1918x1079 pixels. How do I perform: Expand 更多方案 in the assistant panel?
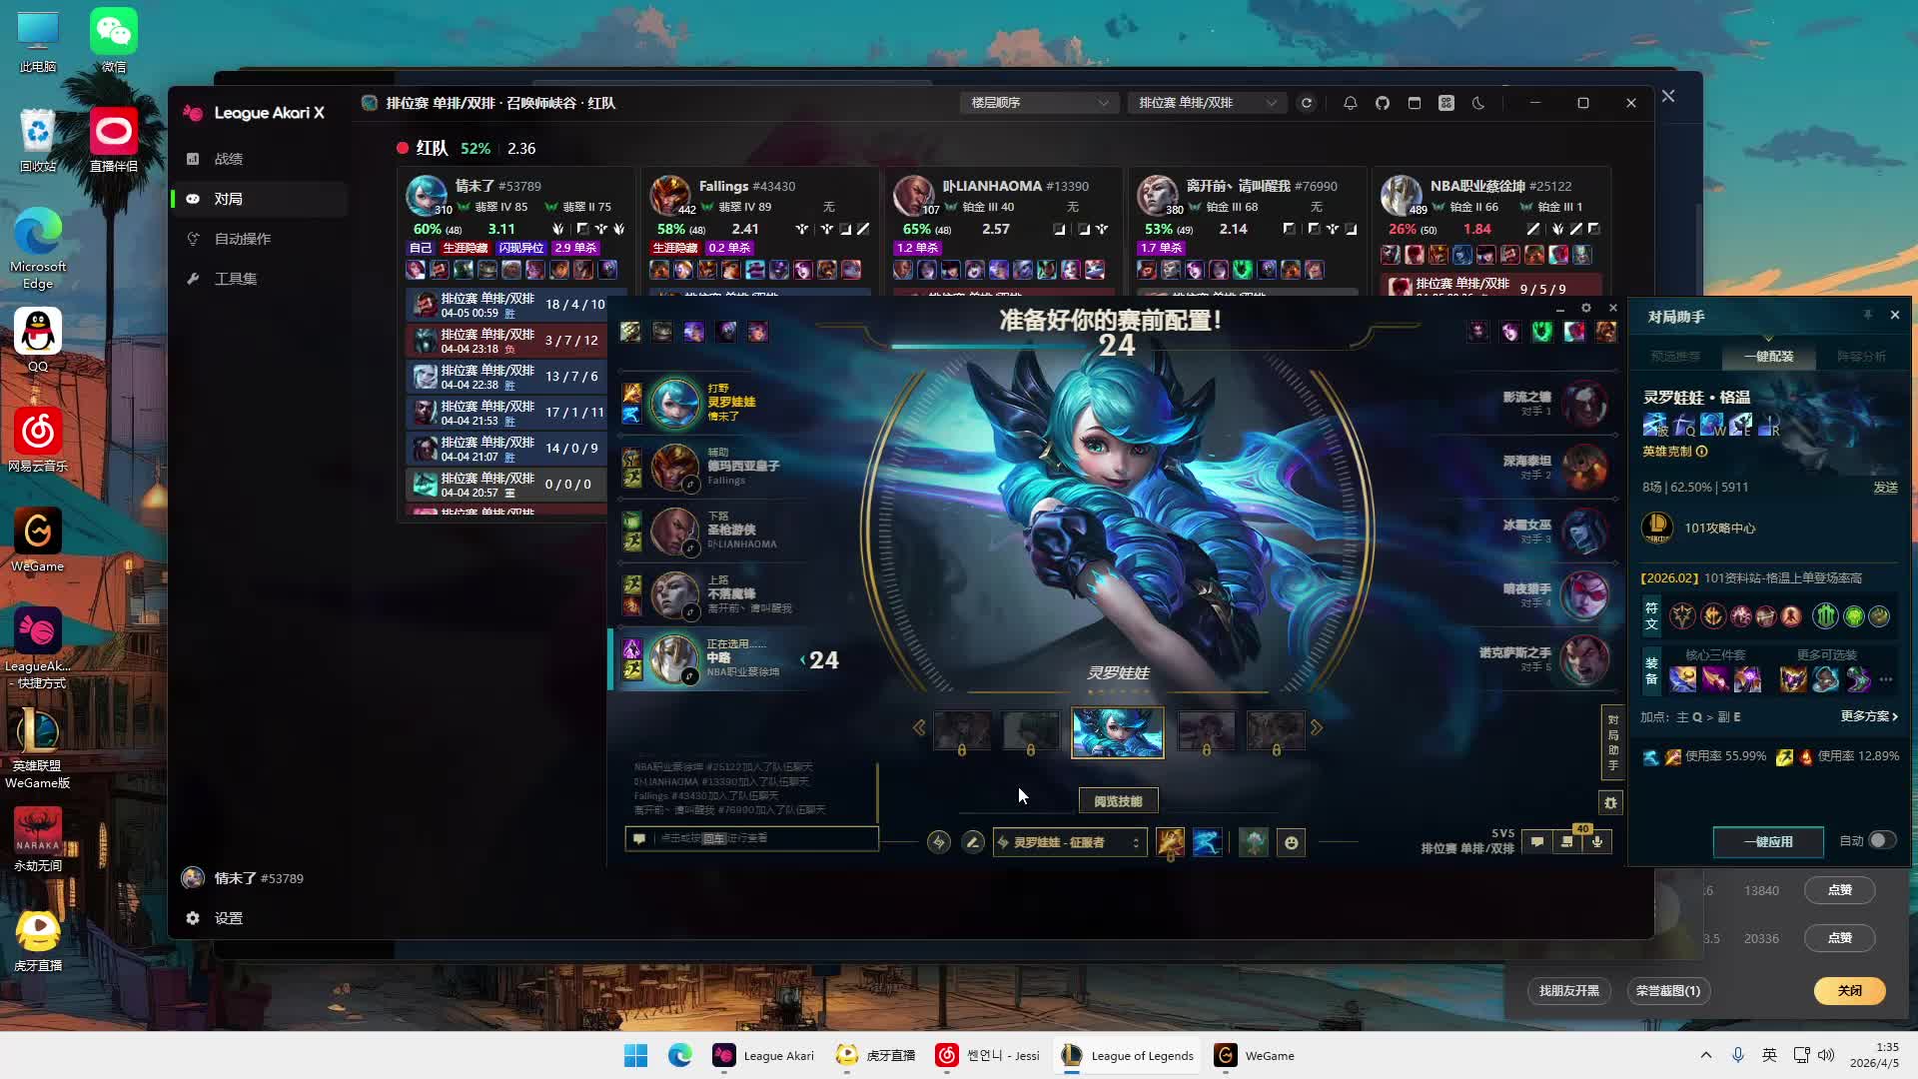pyautogui.click(x=1868, y=716)
